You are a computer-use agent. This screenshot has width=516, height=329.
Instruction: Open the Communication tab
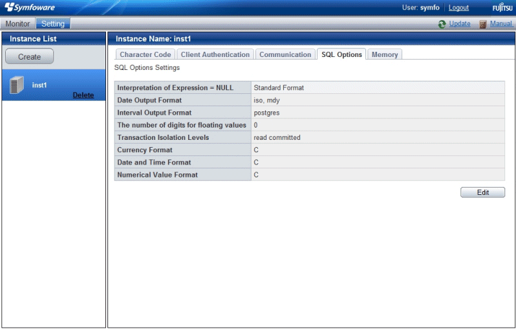[285, 54]
